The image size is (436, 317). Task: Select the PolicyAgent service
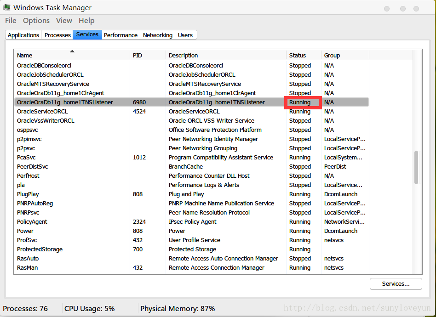coord(32,221)
